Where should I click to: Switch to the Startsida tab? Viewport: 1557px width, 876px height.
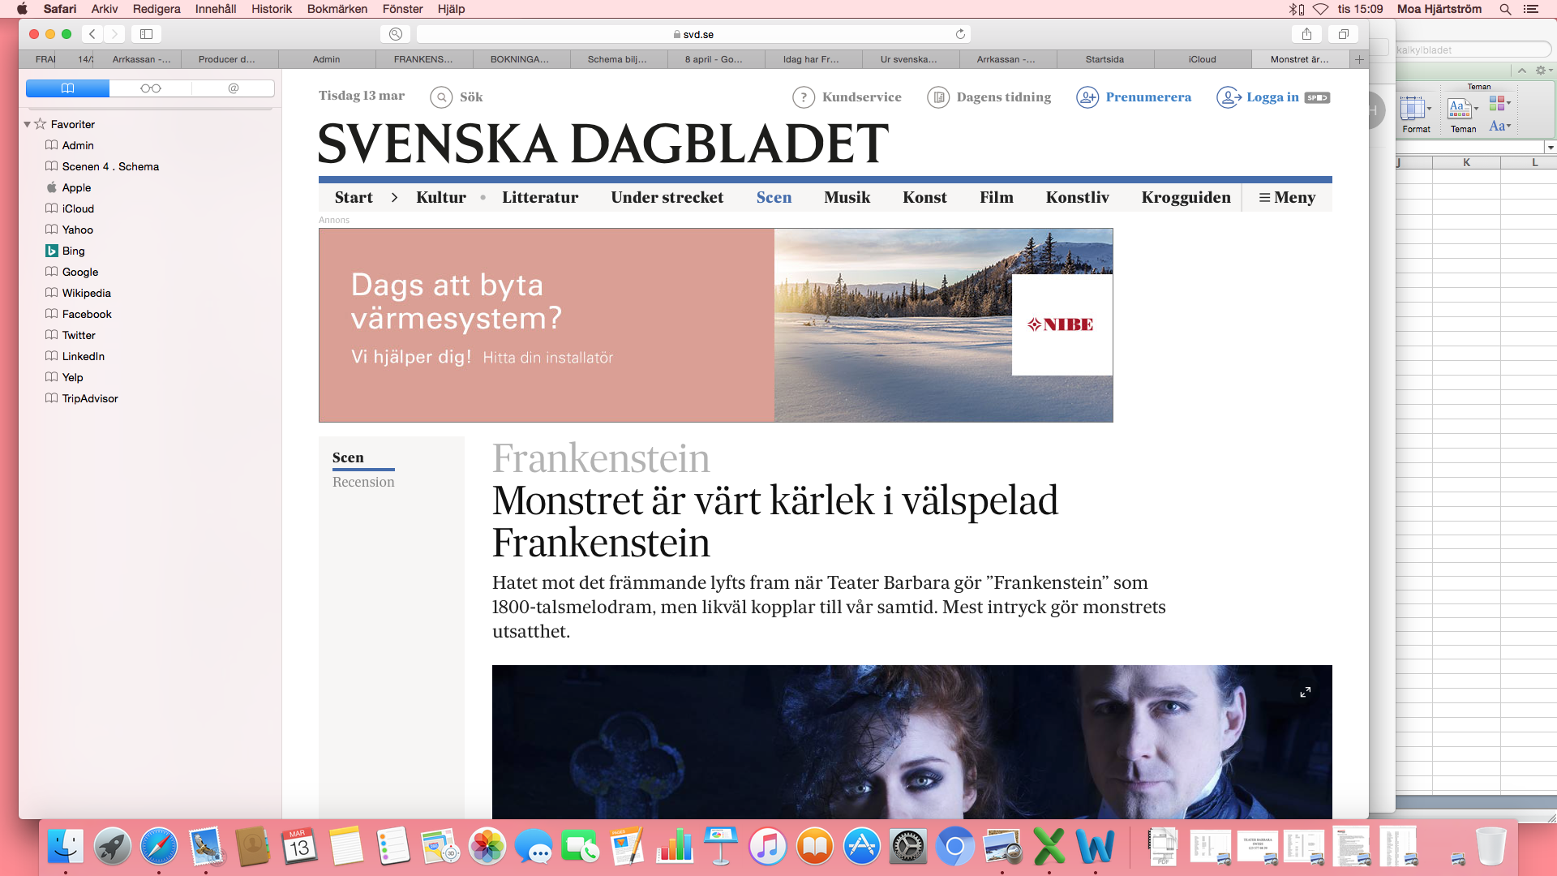pyautogui.click(x=1104, y=59)
